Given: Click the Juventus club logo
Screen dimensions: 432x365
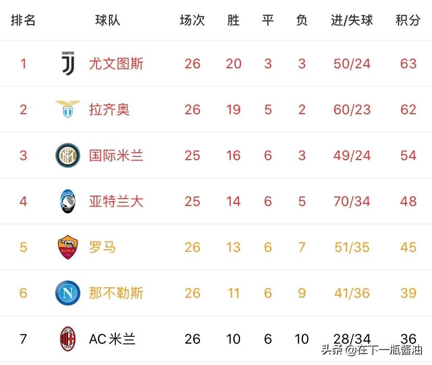Looking at the screenshot, I should click(x=68, y=64).
